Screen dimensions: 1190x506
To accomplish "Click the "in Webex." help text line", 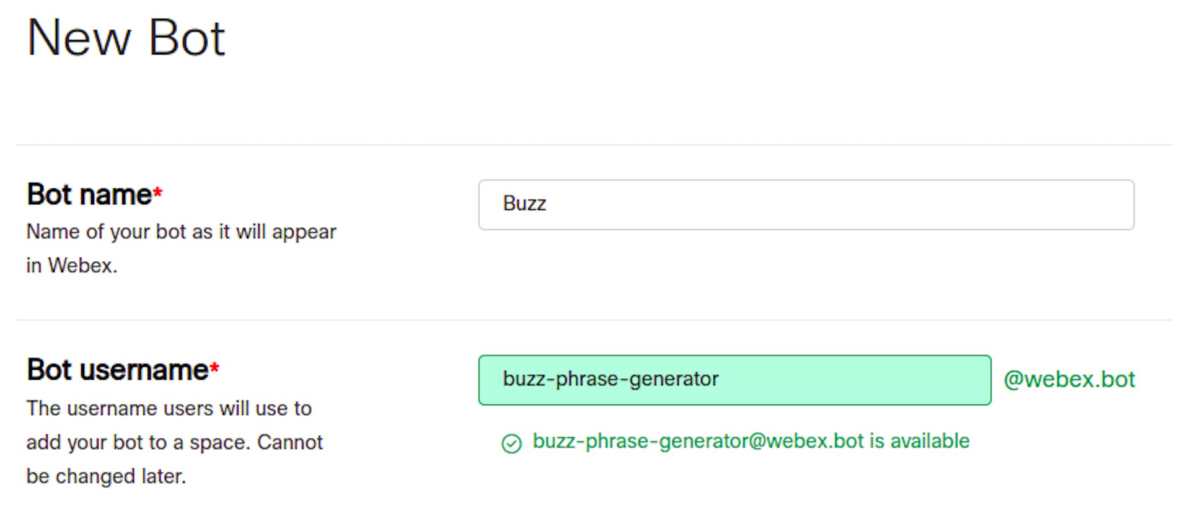I will (72, 266).
